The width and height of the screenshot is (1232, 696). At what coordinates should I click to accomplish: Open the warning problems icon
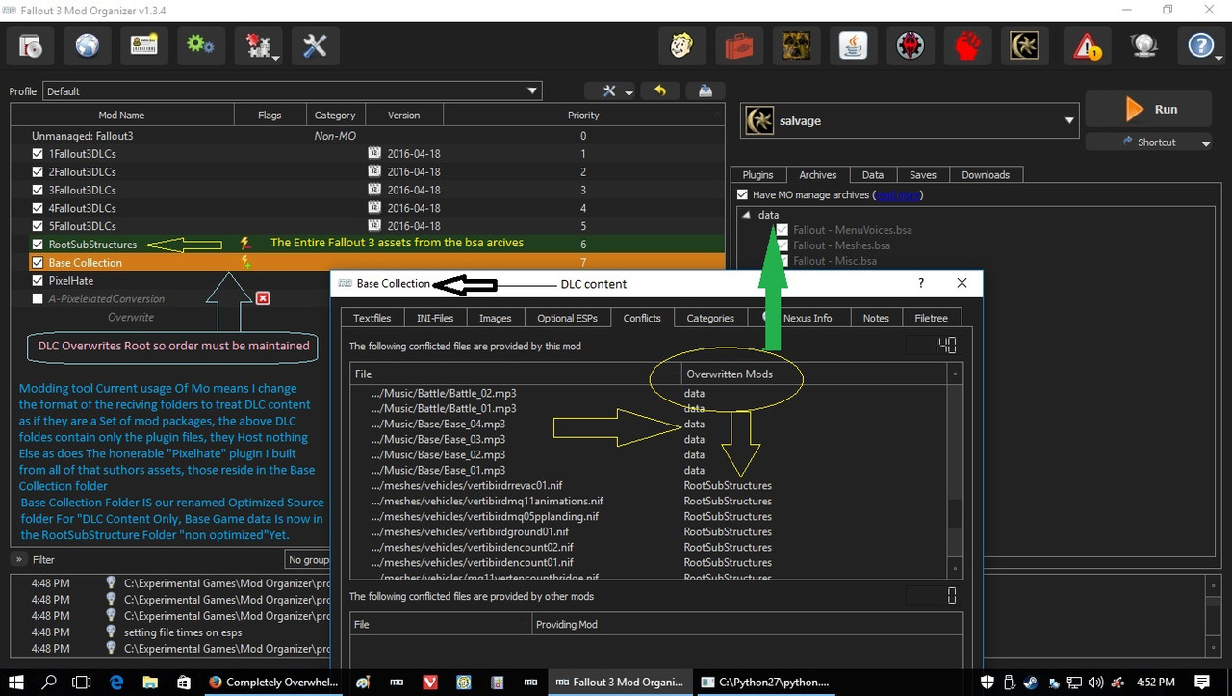pyautogui.click(x=1087, y=45)
